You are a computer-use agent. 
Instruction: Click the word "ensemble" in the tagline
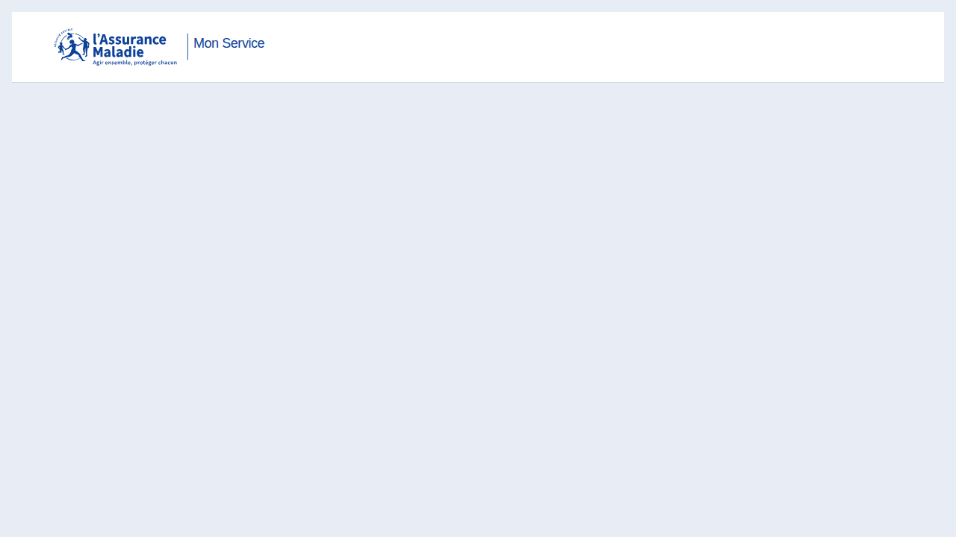pos(118,63)
